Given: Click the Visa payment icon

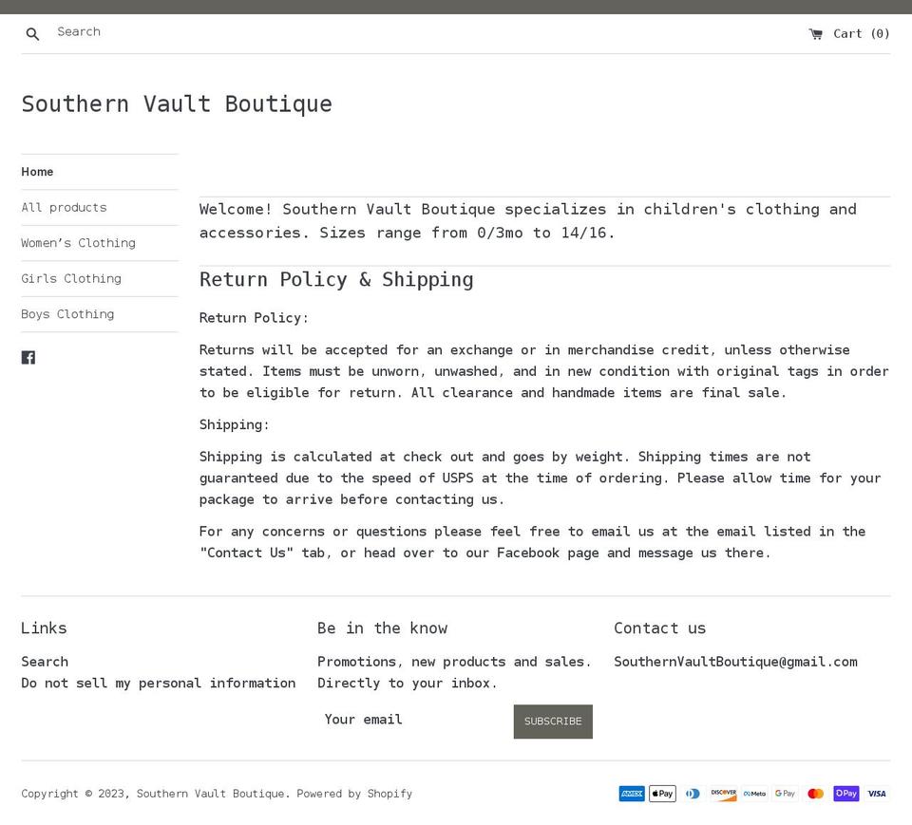Looking at the screenshot, I should click(876, 794).
